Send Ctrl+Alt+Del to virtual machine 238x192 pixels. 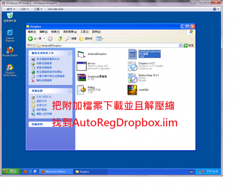pyautogui.click(x=55, y=9)
